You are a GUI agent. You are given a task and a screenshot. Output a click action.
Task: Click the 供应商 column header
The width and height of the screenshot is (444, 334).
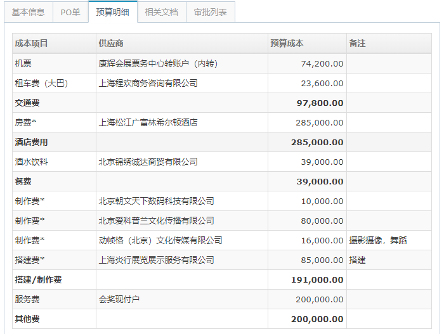(x=111, y=43)
